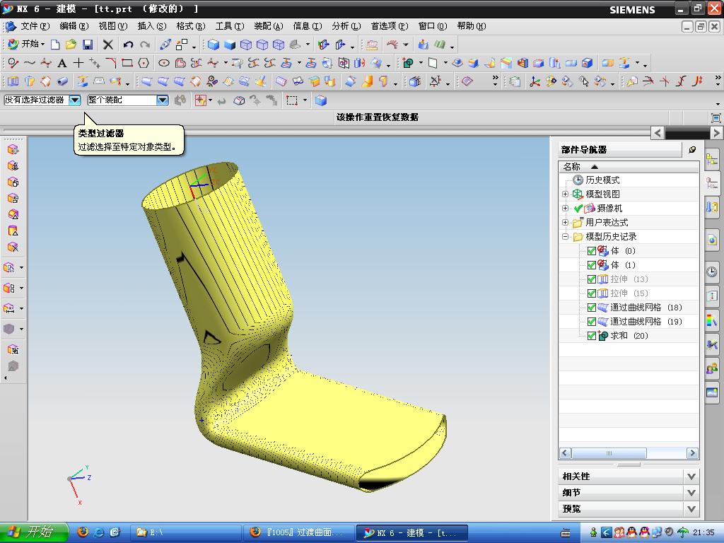Select the Polygon curve tool
724x543 pixels.
(x=144, y=63)
